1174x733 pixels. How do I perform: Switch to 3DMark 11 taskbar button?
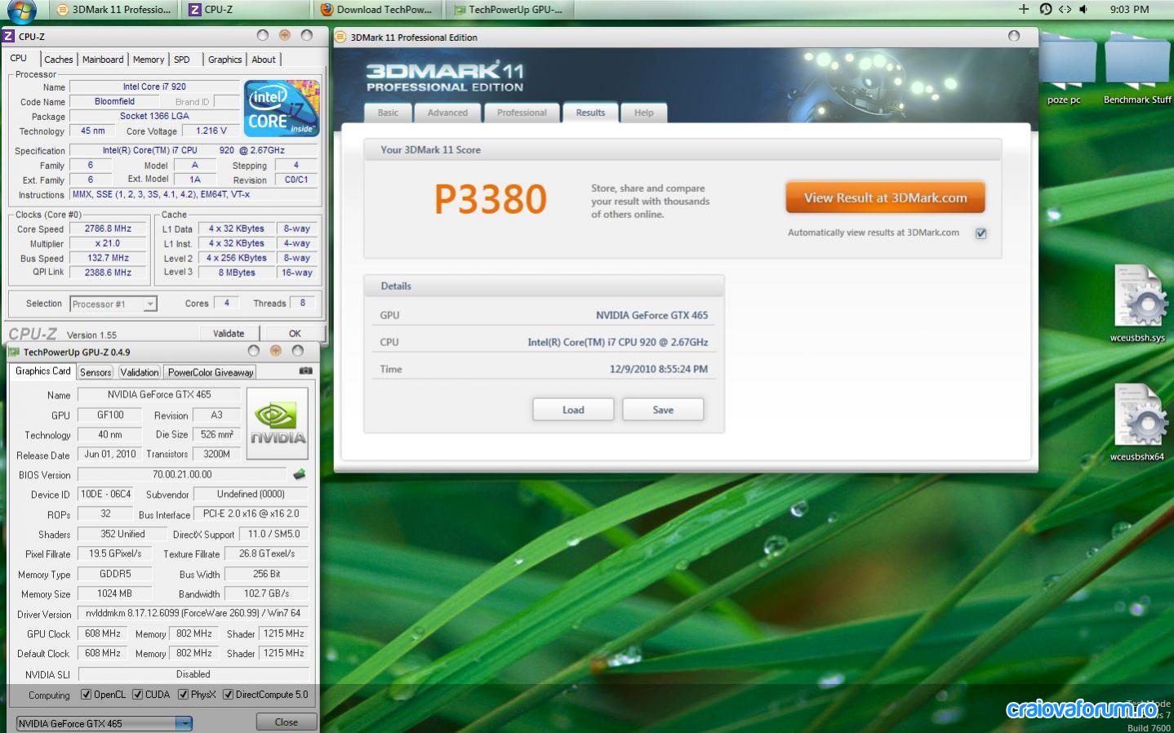click(x=113, y=10)
